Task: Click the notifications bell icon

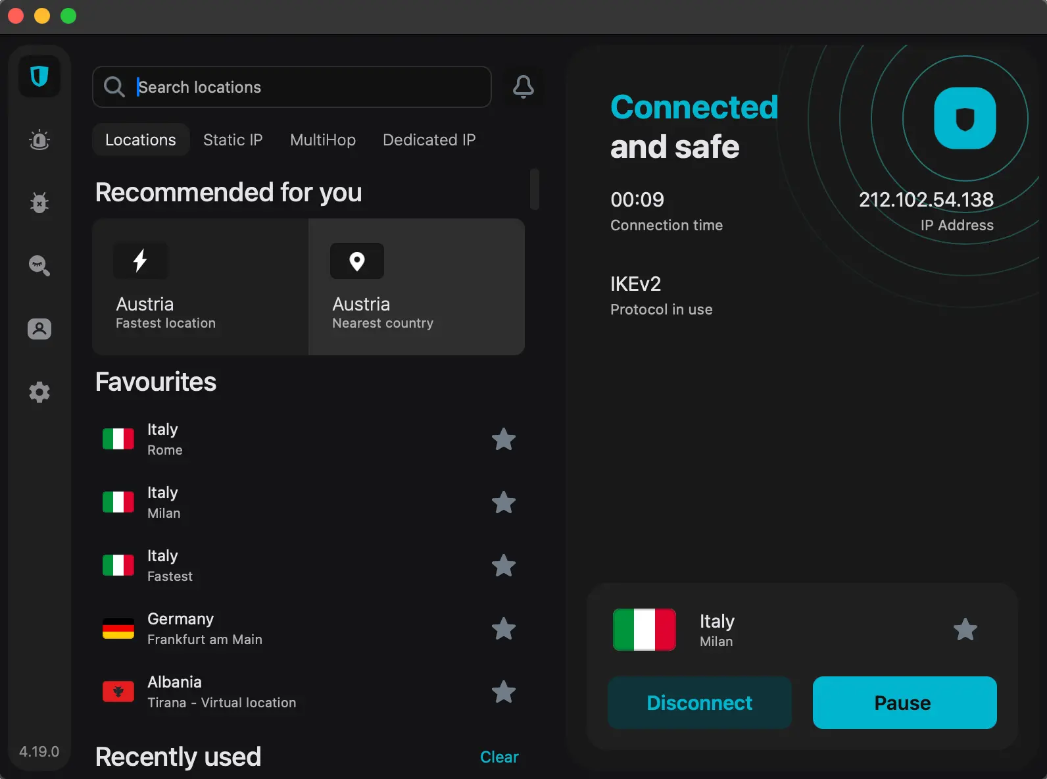Action: coord(523,87)
